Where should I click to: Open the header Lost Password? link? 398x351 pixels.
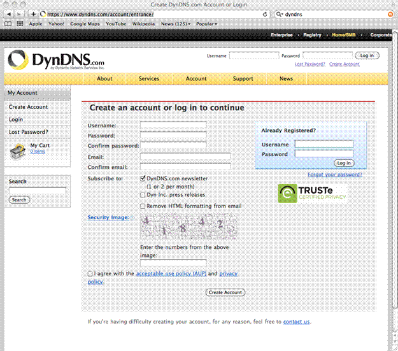point(310,64)
